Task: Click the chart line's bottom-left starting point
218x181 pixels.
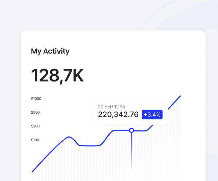Action: [33, 171]
